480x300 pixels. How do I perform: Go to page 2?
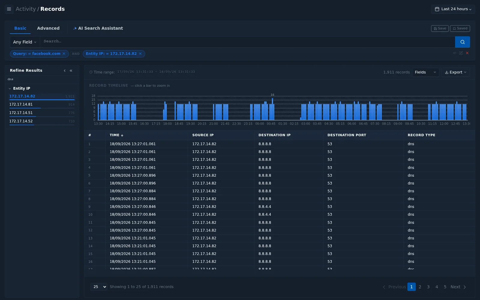(x=420, y=287)
